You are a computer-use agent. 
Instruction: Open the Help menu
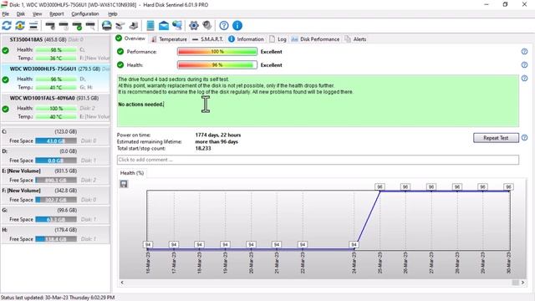113,14
